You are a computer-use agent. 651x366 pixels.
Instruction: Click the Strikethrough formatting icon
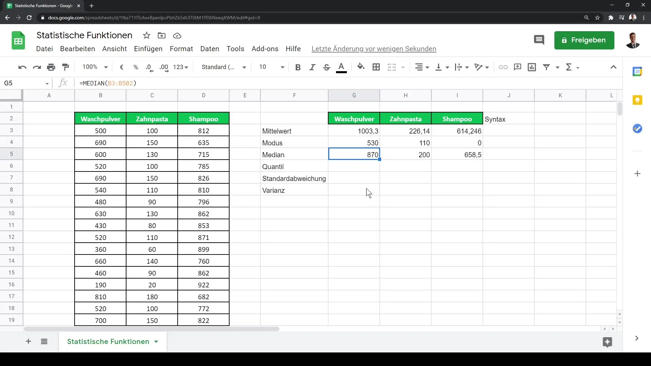tap(327, 67)
